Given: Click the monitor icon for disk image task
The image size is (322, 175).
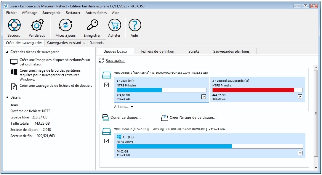Looking at the screenshot, I should pos(14,62).
